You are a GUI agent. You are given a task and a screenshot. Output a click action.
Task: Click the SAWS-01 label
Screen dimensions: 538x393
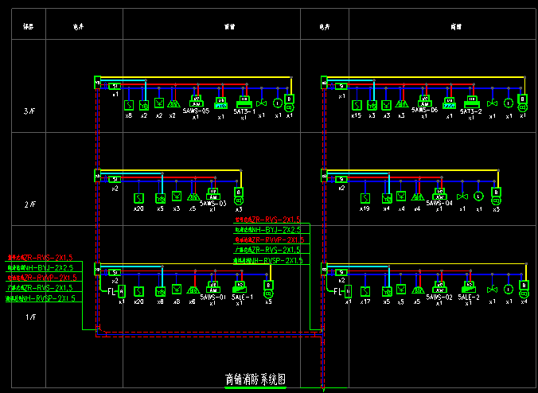pyautogui.click(x=213, y=297)
